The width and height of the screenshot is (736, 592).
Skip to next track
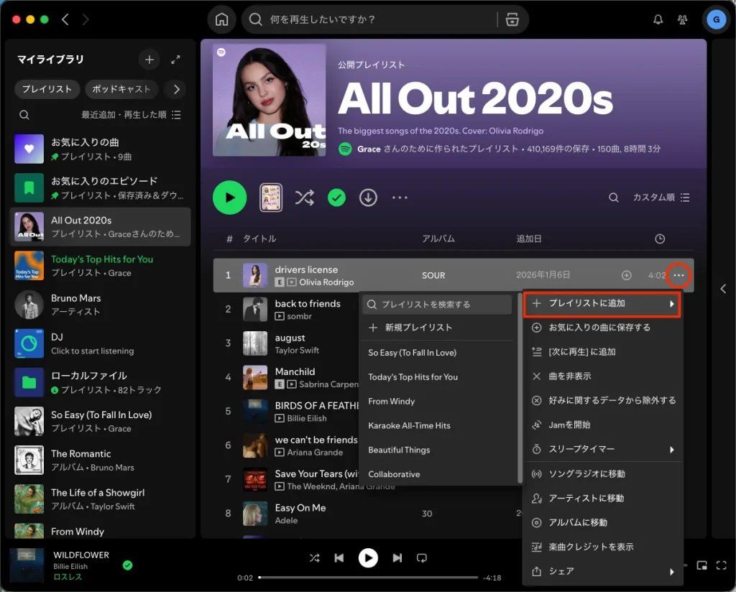click(397, 558)
